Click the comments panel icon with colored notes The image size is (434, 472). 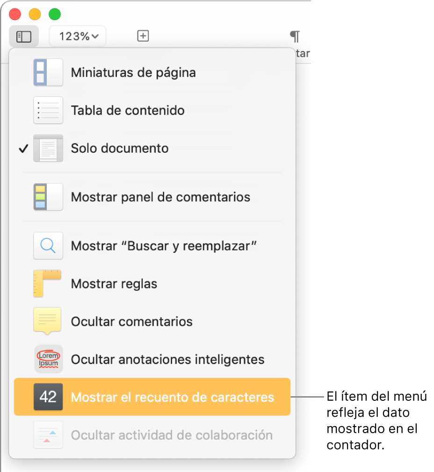48,197
